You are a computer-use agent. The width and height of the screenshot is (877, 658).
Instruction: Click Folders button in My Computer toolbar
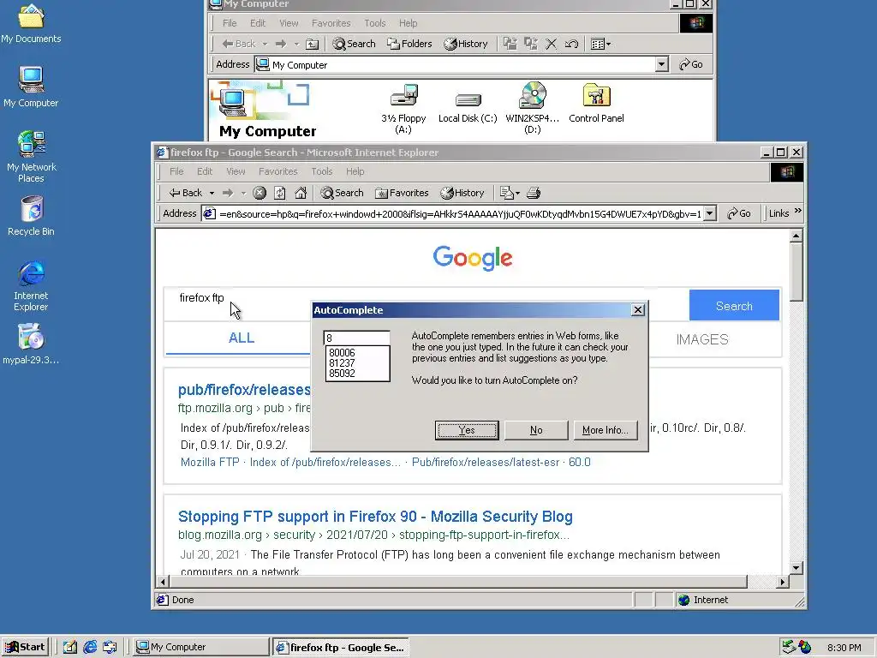[409, 44]
